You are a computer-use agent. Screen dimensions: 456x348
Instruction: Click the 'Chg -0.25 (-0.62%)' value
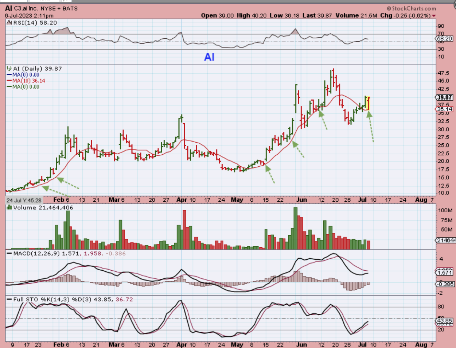pyautogui.click(x=405, y=15)
